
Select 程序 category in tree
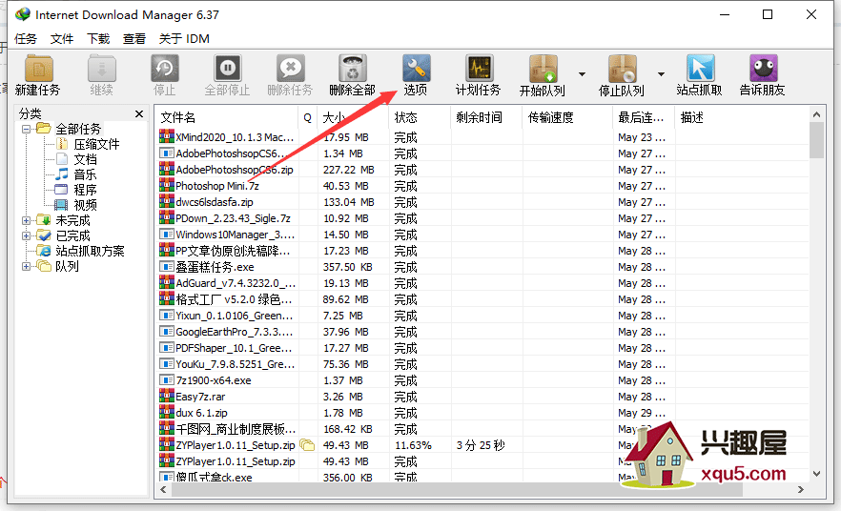tap(85, 190)
